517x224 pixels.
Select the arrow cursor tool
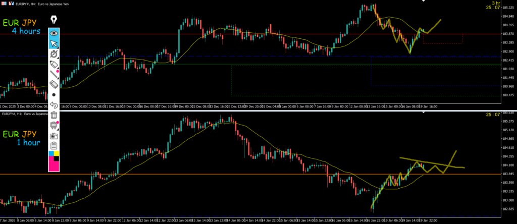click(54, 43)
